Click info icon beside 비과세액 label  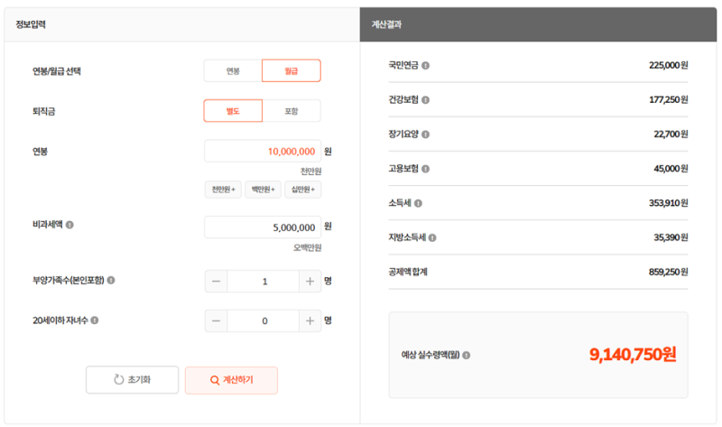click(x=69, y=225)
